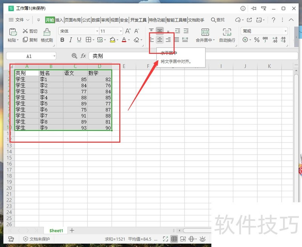Click the eraser clear-format icon

(137, 40)
